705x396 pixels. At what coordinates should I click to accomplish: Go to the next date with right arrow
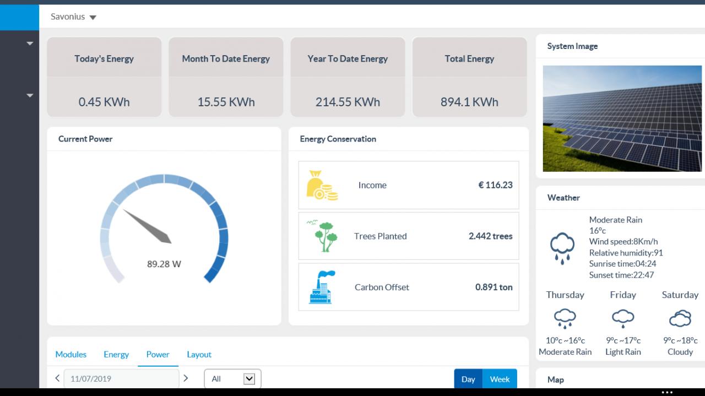tap(186, 378)
